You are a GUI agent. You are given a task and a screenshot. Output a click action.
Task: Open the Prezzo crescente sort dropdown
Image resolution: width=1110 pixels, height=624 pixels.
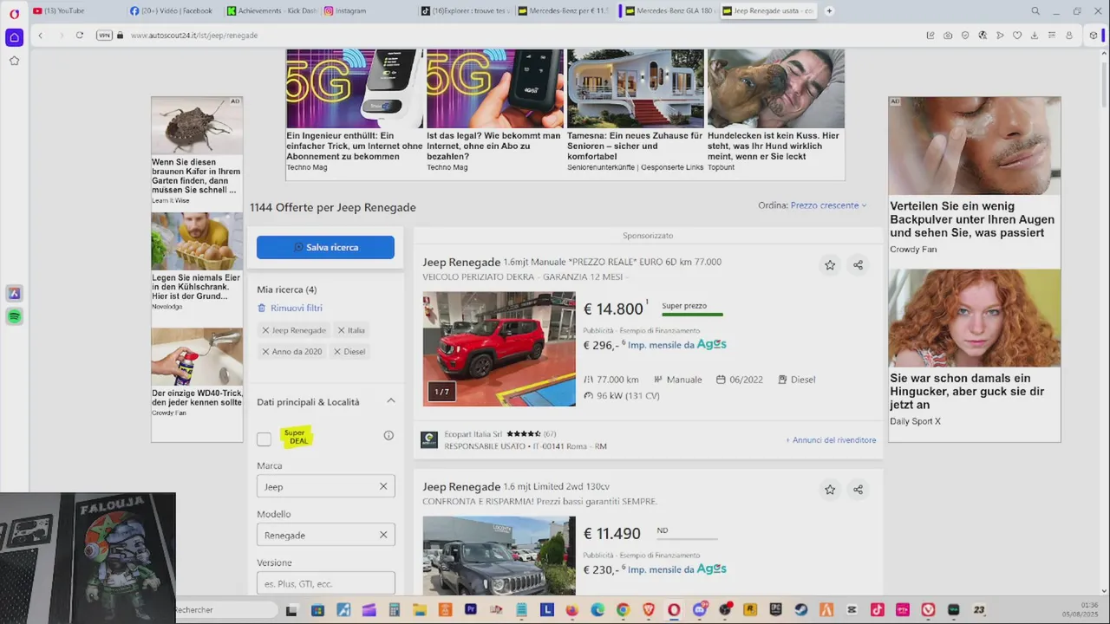(828, 205)
